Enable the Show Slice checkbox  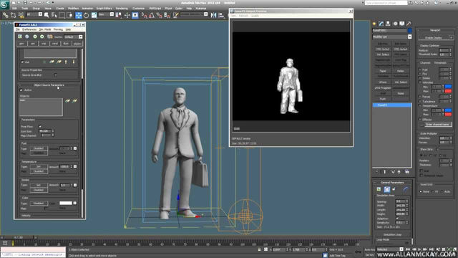point(437,149)
